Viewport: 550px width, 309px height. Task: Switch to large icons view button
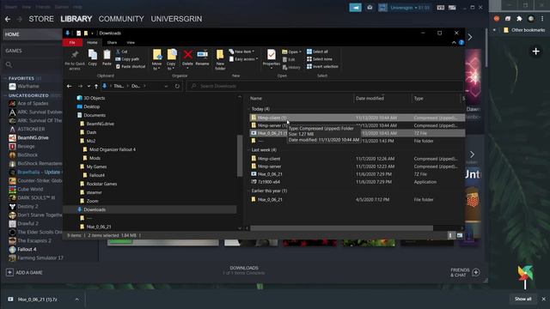pyautogui.click(x=460, y=235)
